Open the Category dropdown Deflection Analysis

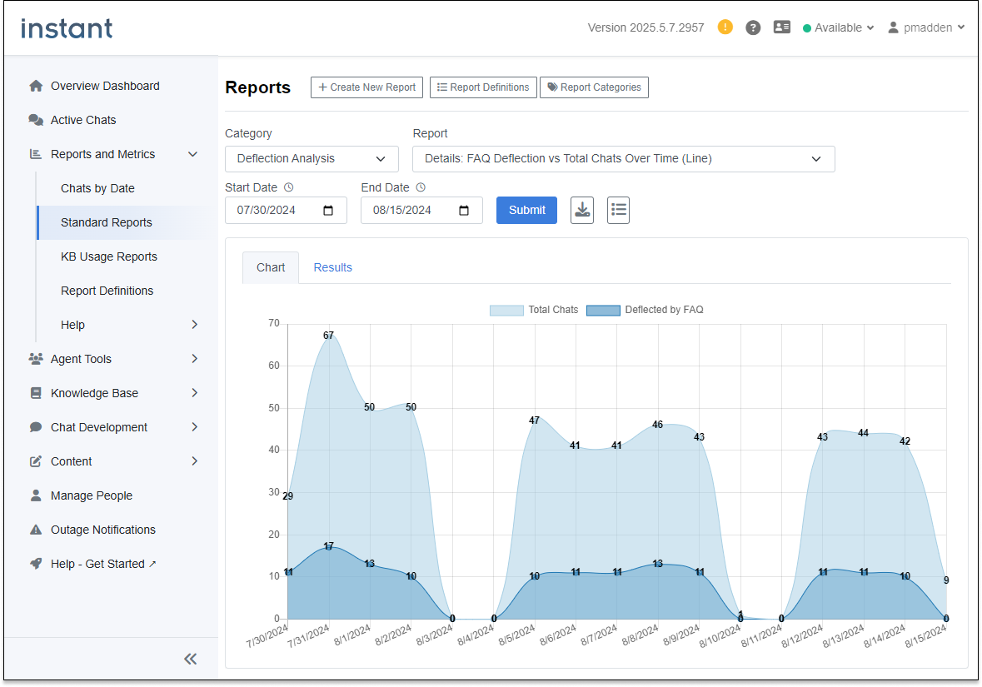(312, 159)
